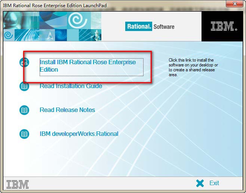Image resolution: width=246 pixels, height=193 pixels.
Task: Click the book icon beside IBM developerWorks:Rational
Action: (24, 134)
